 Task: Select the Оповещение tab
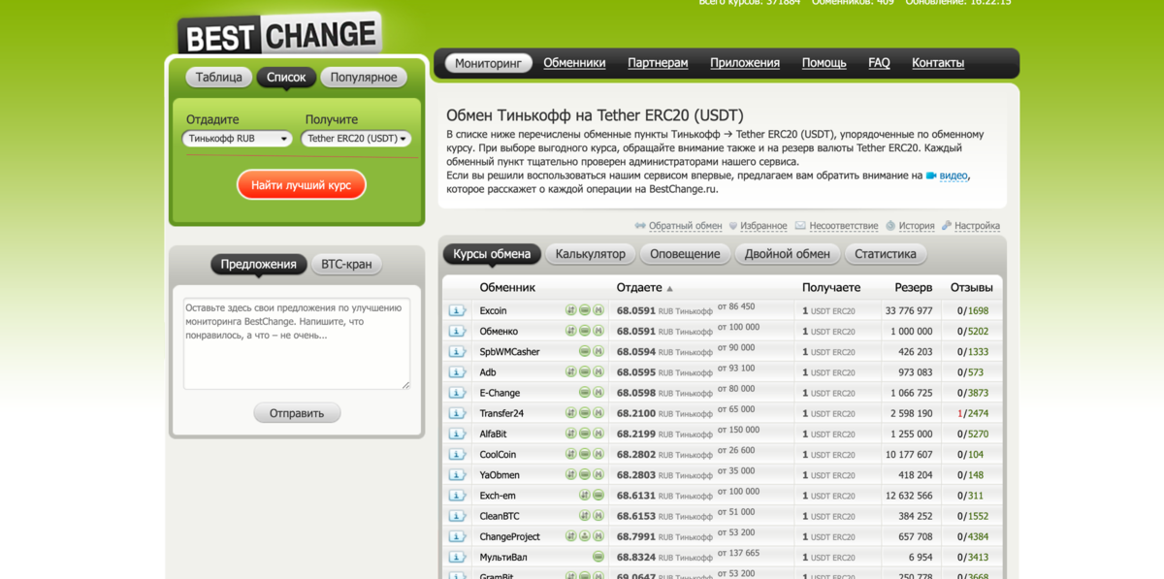(685, 254)
